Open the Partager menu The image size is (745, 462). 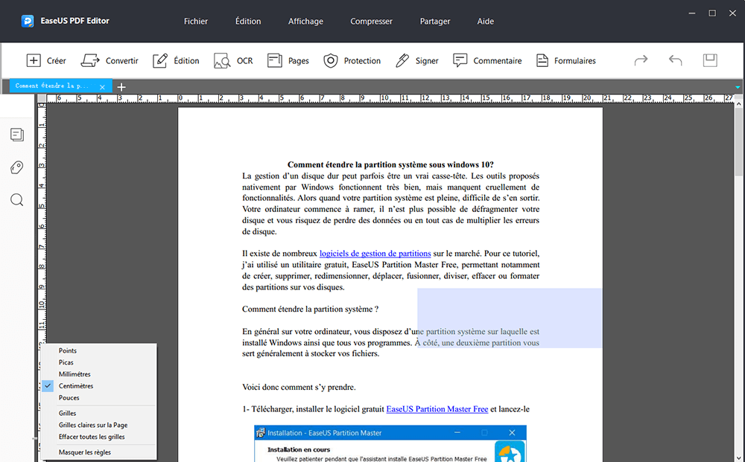pyautogui.click(x=435, y=22)
